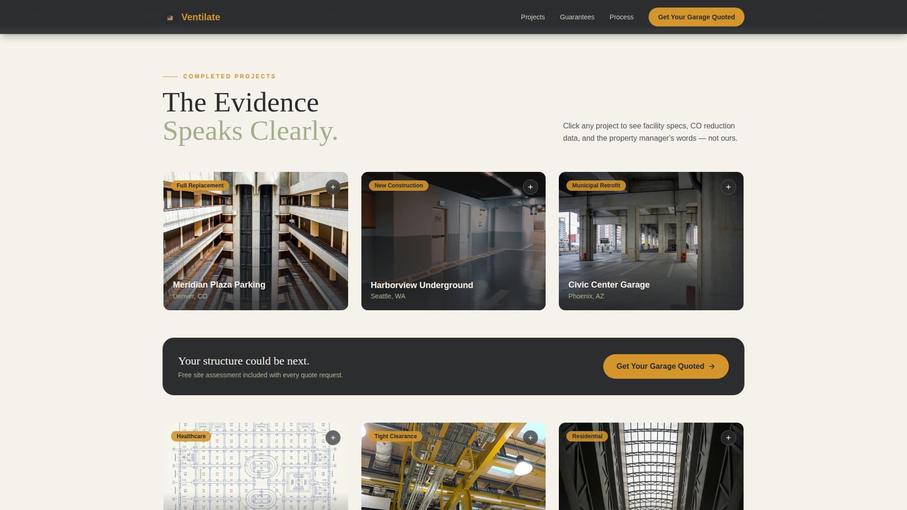
Task: Click the COMPLETED PROJECTS section label
Action: 230,76
